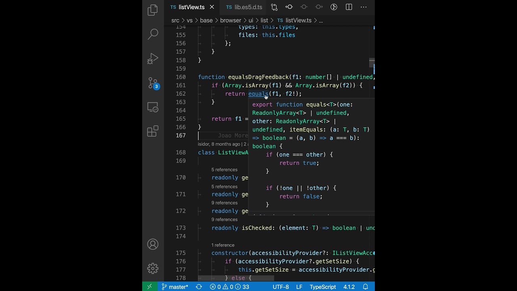Click the list breadcrumb
Viewport: 517px width, 291px height.
pyautogui.click(x=264, y=20)
